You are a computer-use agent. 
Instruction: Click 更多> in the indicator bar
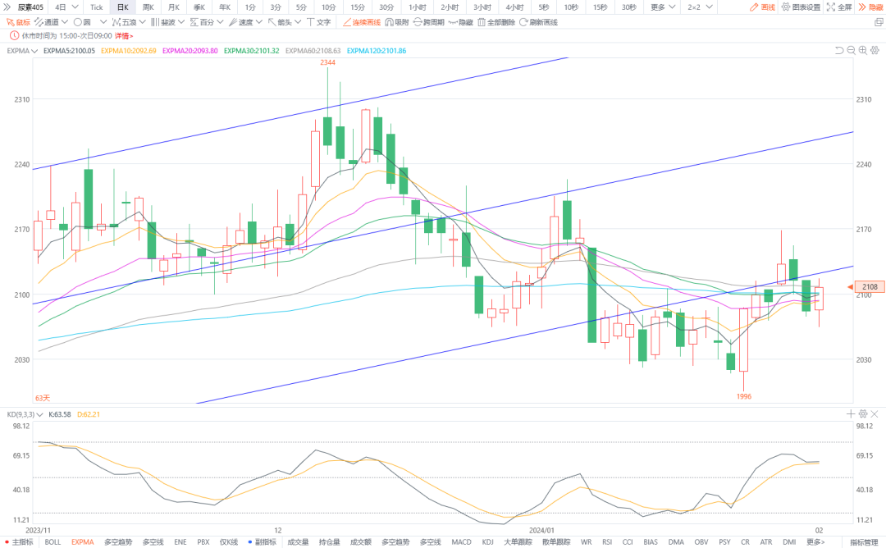click(815, 541)
